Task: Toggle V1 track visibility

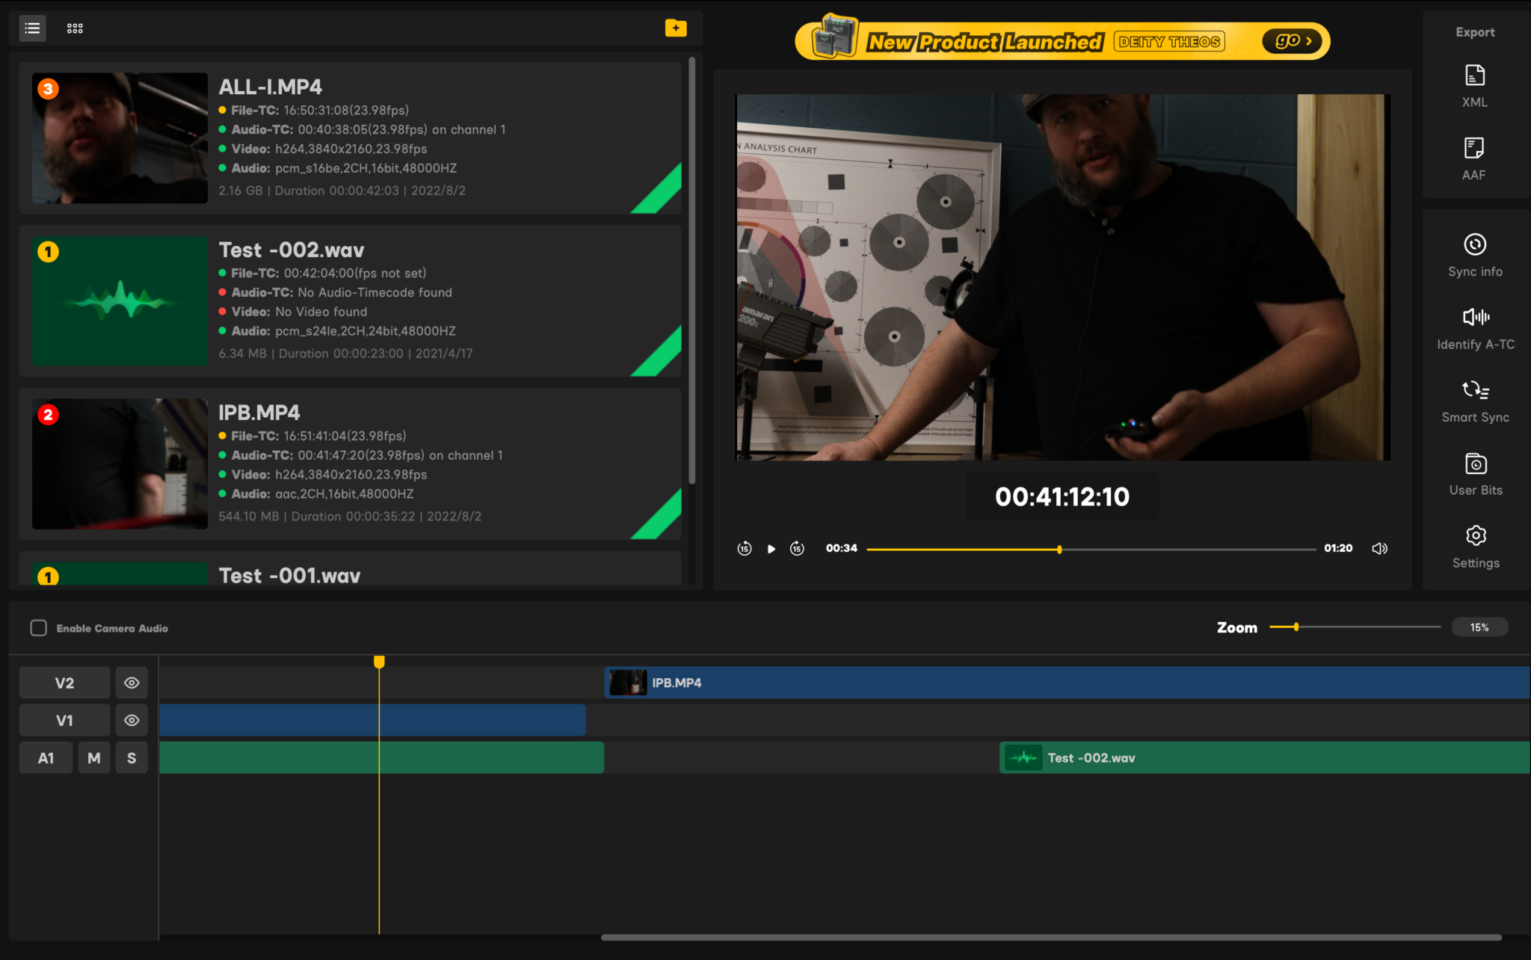Action: (132, 719)
